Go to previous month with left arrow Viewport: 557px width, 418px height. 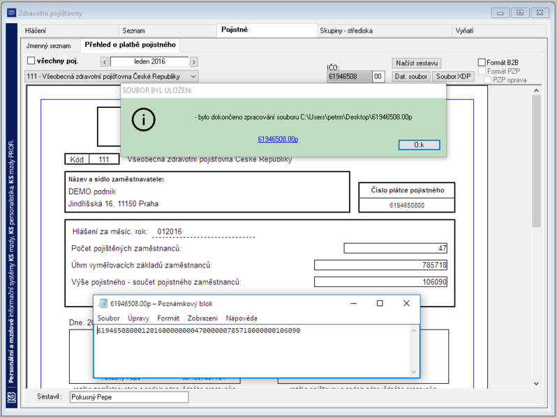(x=105, y=62)
